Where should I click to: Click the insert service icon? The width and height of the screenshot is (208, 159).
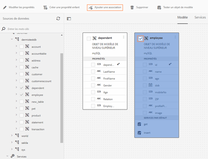coord(139,133)
